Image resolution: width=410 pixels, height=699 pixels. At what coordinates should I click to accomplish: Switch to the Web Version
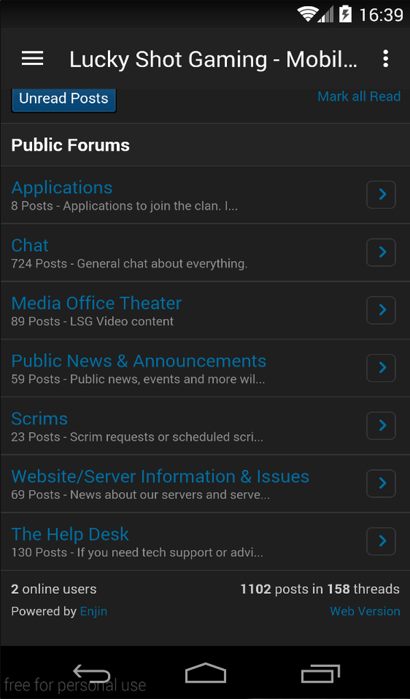coord(365,611)
